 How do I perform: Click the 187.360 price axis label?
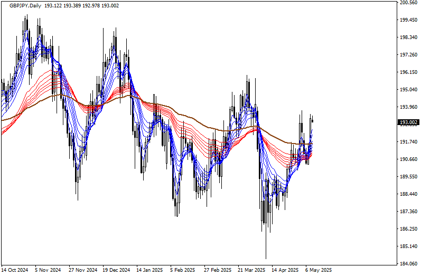click(409, 212)
